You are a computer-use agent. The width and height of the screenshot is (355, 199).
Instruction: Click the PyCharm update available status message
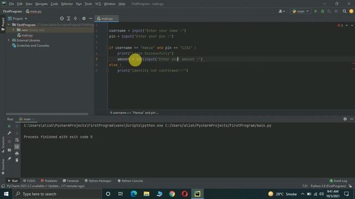pos(45,186)
